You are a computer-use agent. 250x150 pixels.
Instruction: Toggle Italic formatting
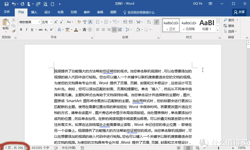pyautogui.click(x=27, y=30)
